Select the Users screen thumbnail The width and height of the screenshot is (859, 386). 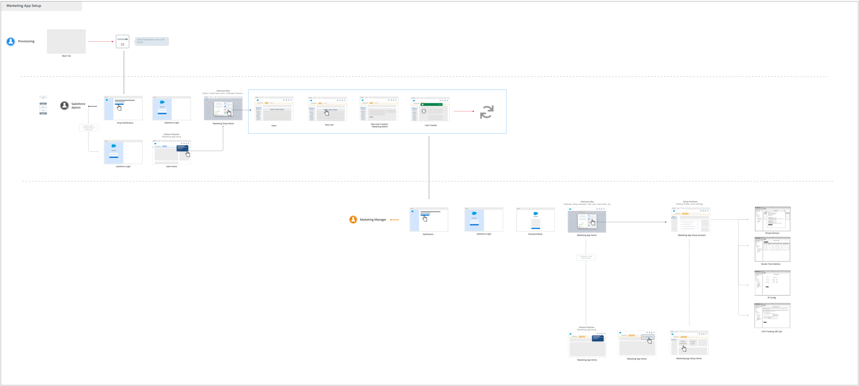[274, 109]
